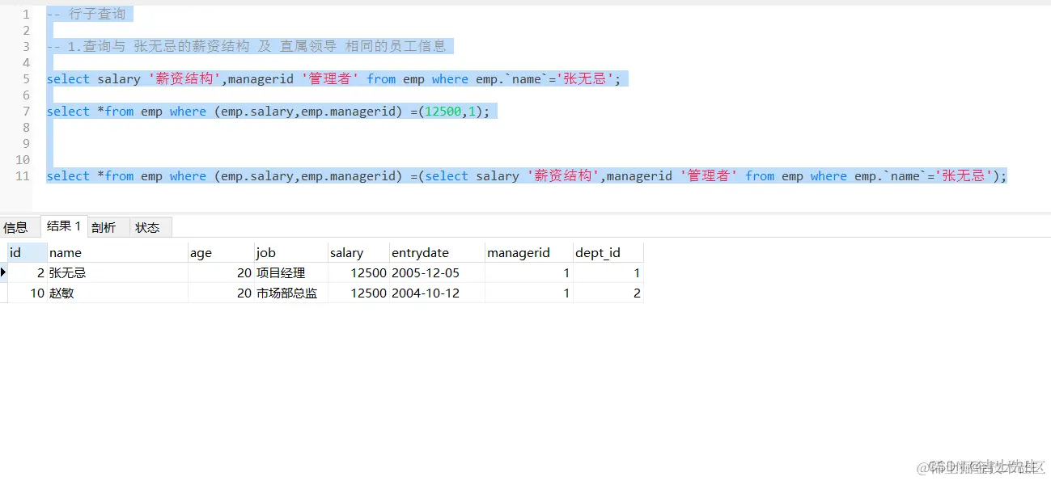Select the 状态 tab

coord(148,227)
